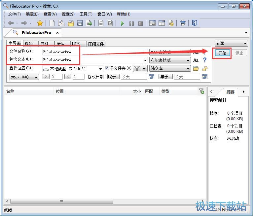Click the favorites star icon in toolbar

pos(40,23)
